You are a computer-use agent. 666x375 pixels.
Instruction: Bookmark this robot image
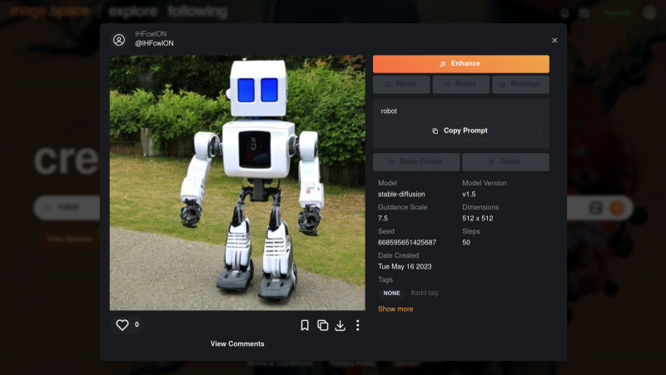(305, 325)
